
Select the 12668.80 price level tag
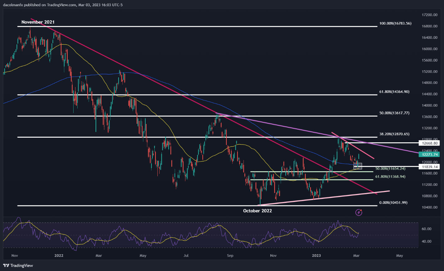click(430, 143)
